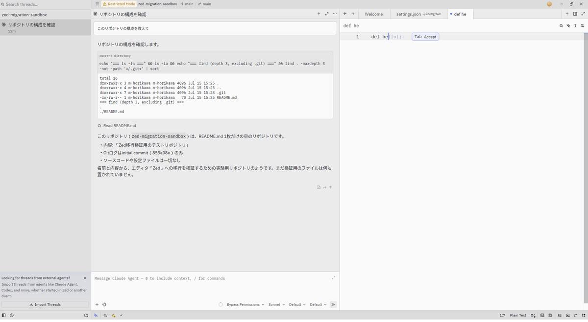Toggle the threads sidebar from the status bar

(x=4, y=316)
